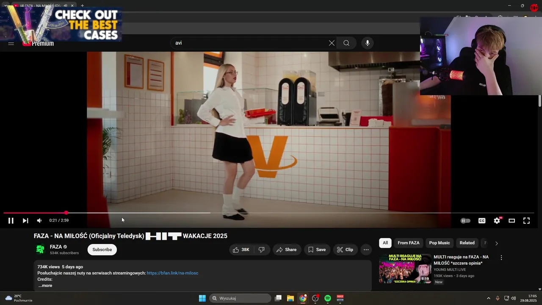Open the weather widget showing 20°C
542x305 pixels.
(x=19, y=298)
